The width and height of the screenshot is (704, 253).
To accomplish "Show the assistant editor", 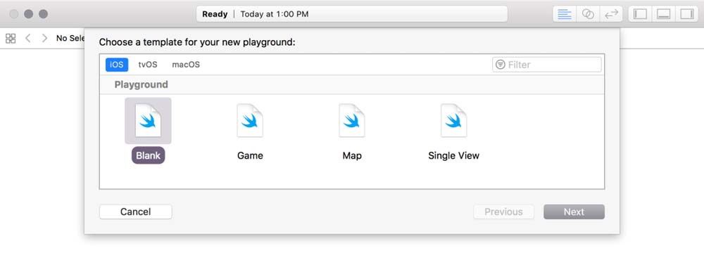I will click(x=588, y=14).
